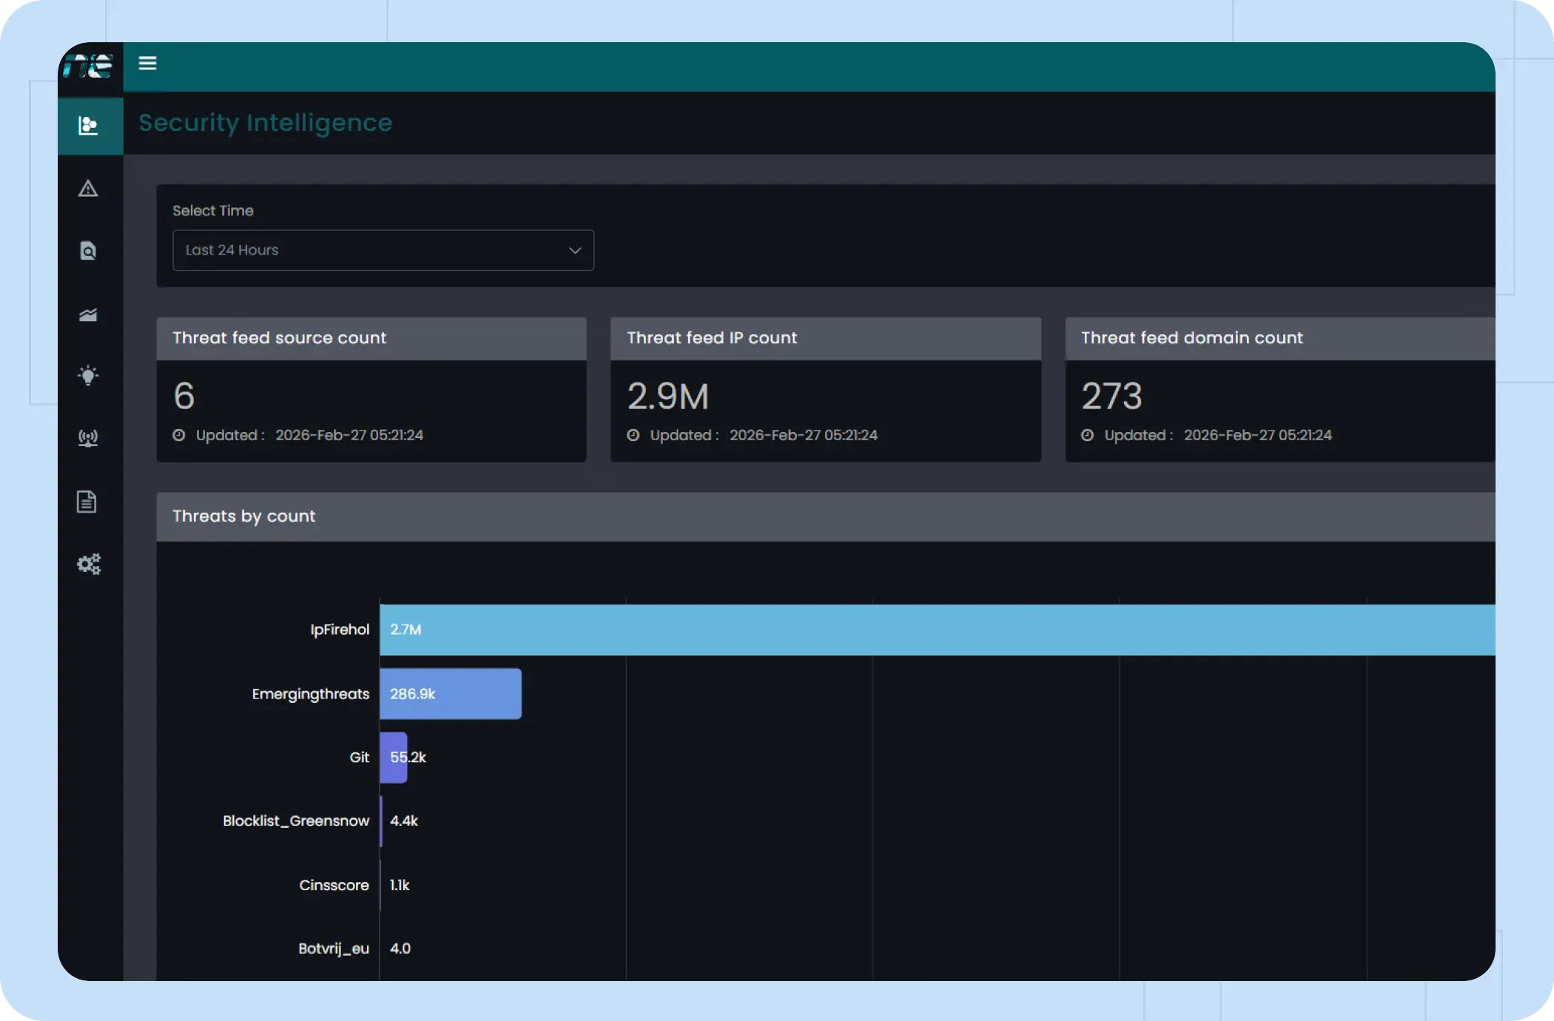Open the alerts warning triangle icon
Image resolution: width=1554 pixels, height=1021 pixels.
point(89,189)
